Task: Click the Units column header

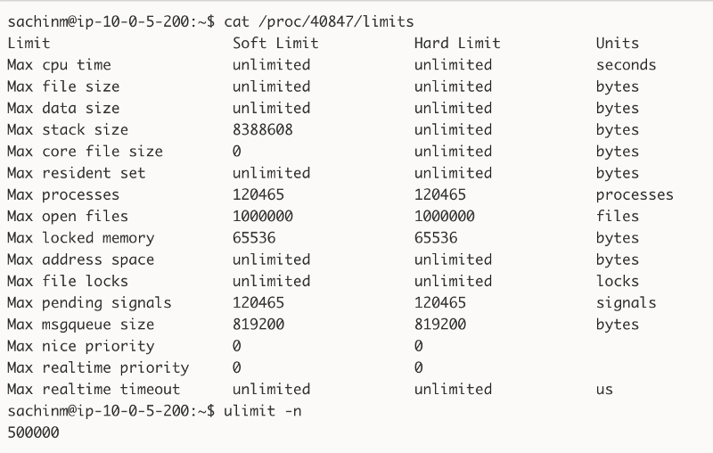Action: coord(617,43)
